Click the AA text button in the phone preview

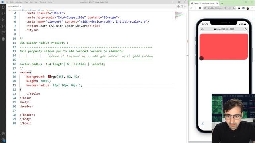(x=202, y=29)
